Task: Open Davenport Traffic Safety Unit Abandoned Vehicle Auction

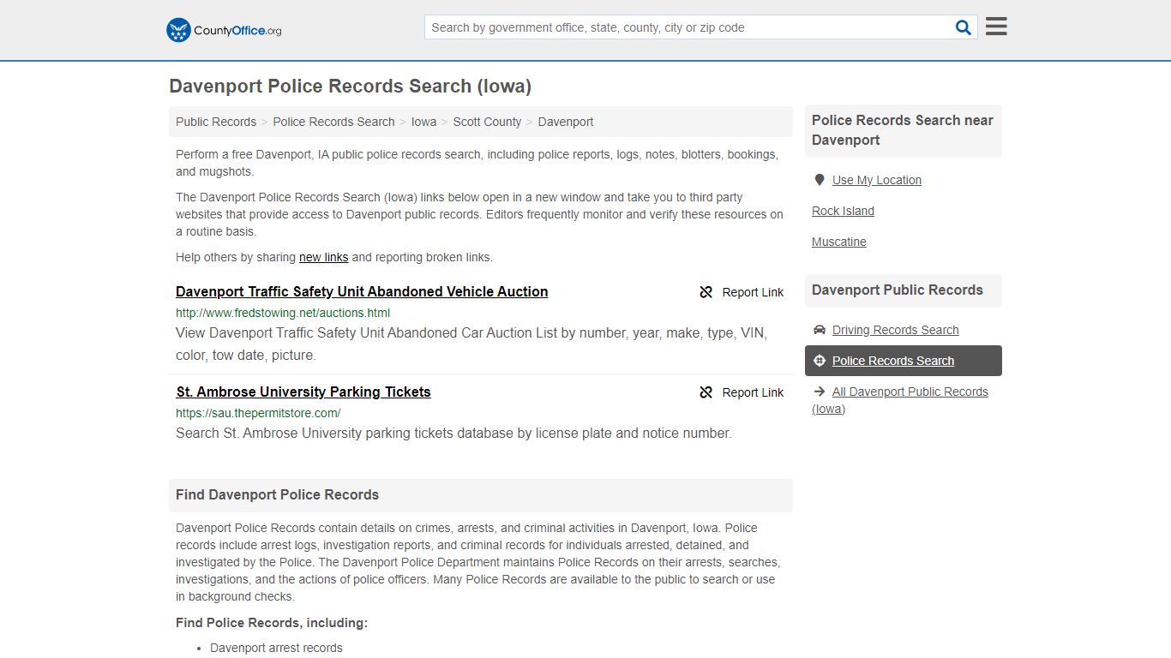Action: (x=362, y=291)
